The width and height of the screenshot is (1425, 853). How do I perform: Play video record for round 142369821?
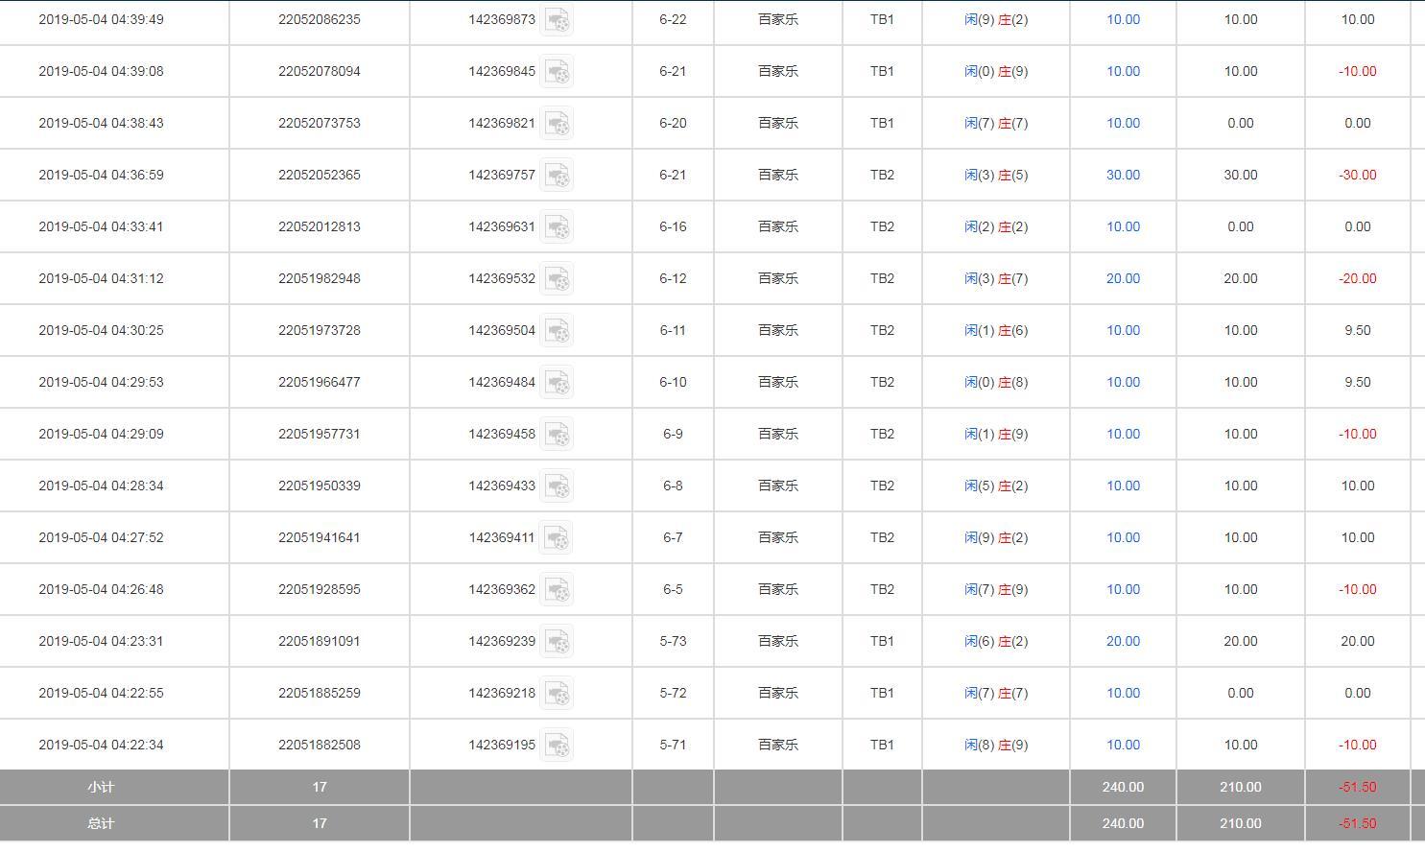click(557, 124)
